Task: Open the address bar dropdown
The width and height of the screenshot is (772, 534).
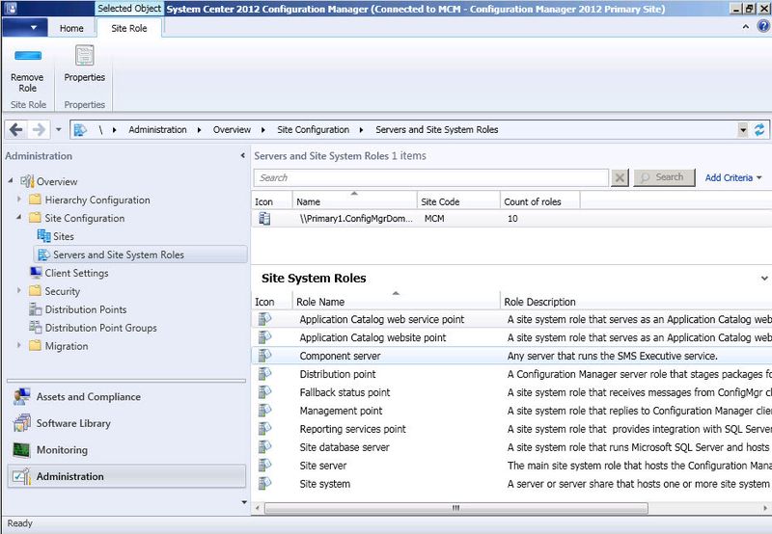Action: pos(743,130)
